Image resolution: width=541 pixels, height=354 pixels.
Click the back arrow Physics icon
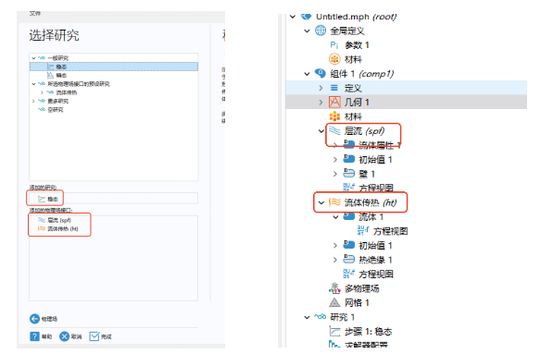point(34,319)
